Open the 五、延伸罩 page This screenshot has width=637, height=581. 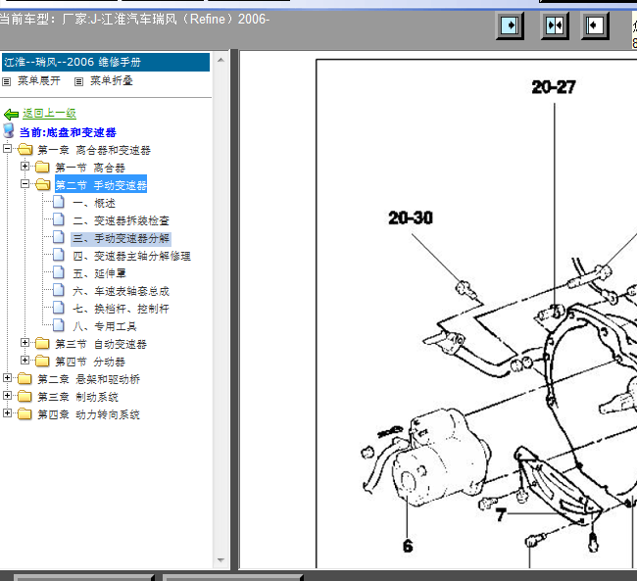click(x=100, y=273)
